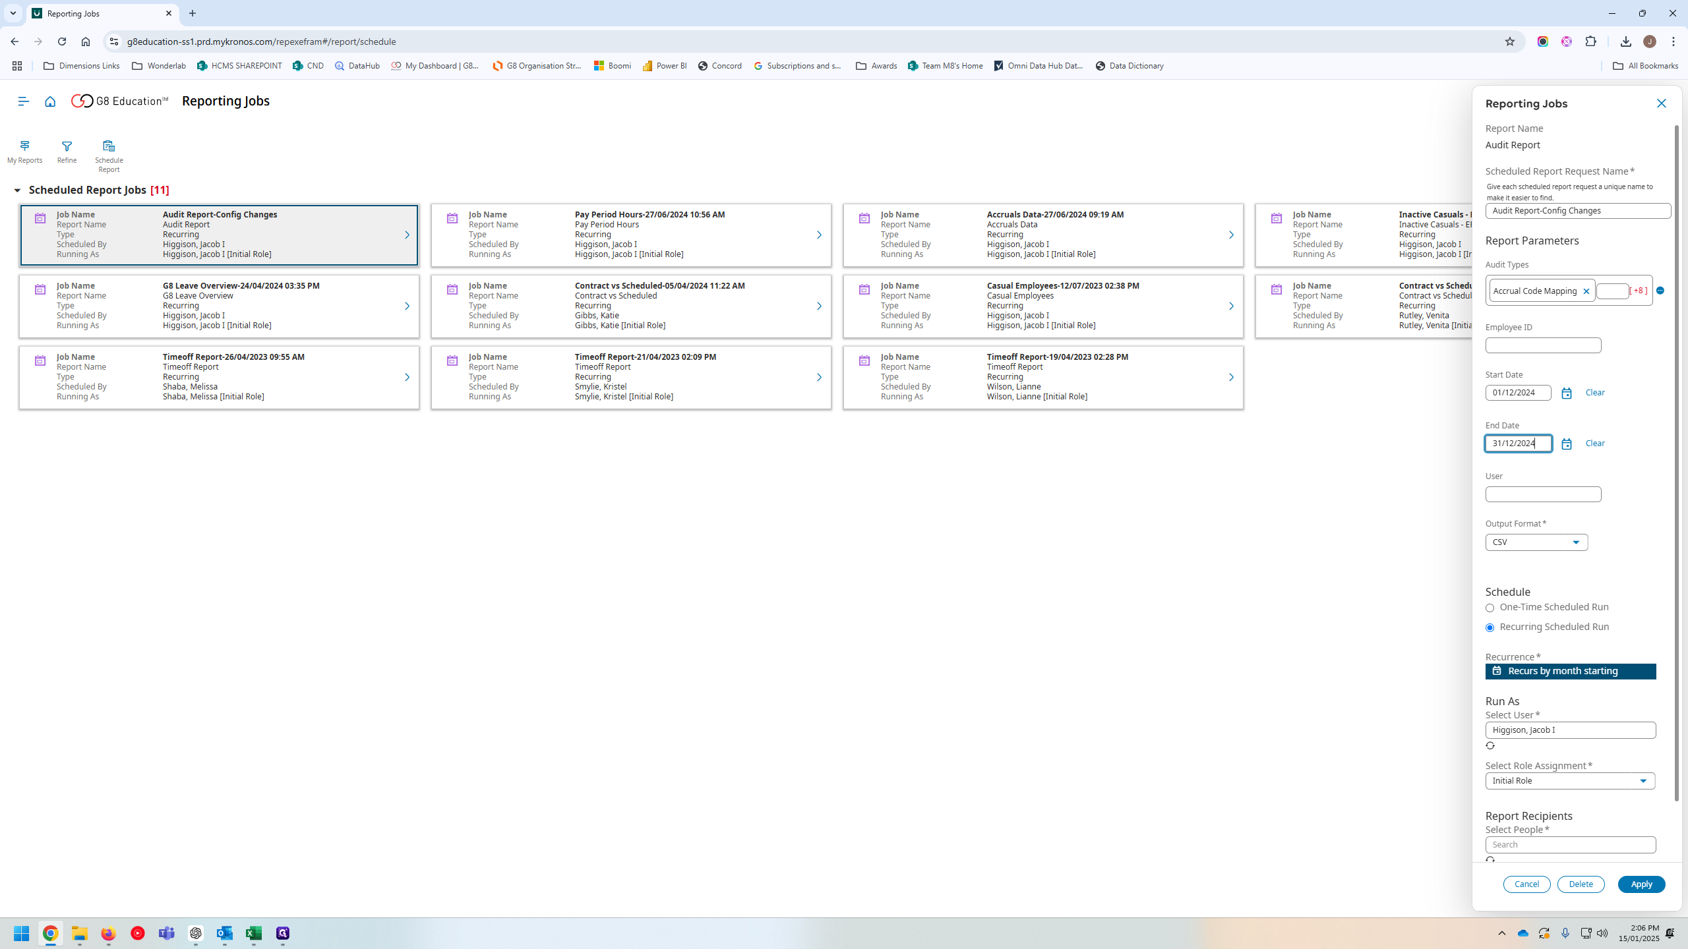The image size is (1688, 949).
Task: Open My Reports
Action: (24, 152)
